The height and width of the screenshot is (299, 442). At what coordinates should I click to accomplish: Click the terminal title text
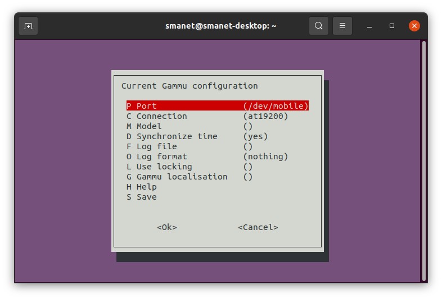pos(220,26)
